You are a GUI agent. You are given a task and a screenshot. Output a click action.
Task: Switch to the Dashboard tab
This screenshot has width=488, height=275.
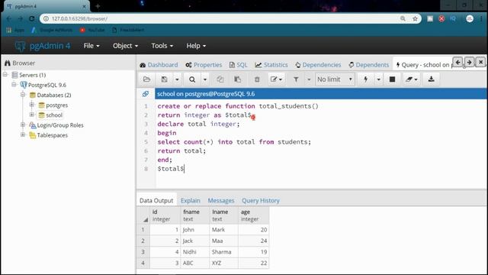(159, 65)
